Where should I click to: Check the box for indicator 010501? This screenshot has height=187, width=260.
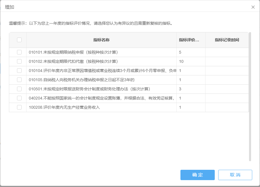coord(19,89)
